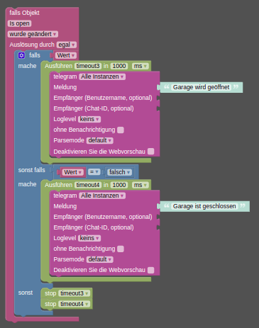Select the 'stop' block for timeout3
Screen dimensions: 259x328
pos(50,293)
